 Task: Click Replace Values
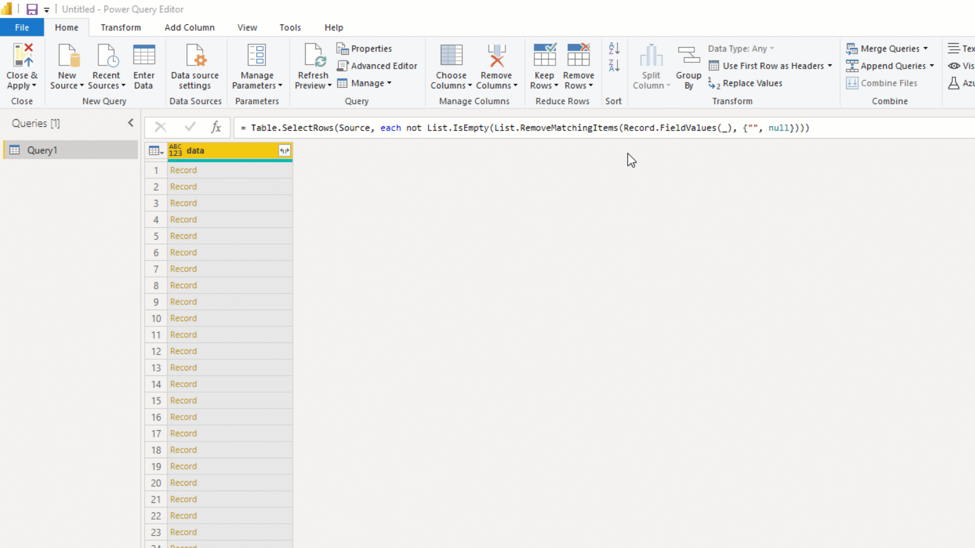click(x=751, y=83)
